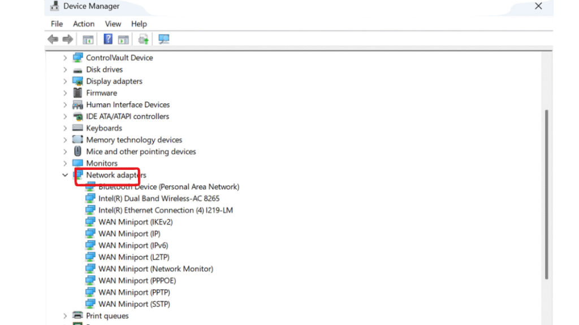579x325 pixels.
Task: Click the Forward arrow toolbar icon
Action: coord(68,39)
